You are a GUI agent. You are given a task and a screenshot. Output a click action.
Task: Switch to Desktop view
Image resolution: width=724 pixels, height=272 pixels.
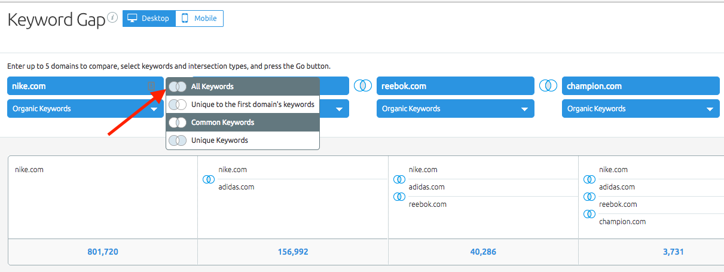pos(149,19)
